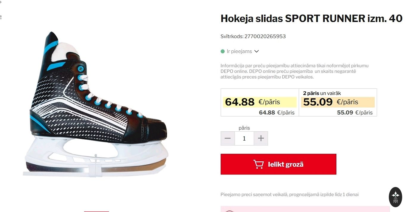
Task: Click the quantity field showing 1
Action: (x=244, y=138)
